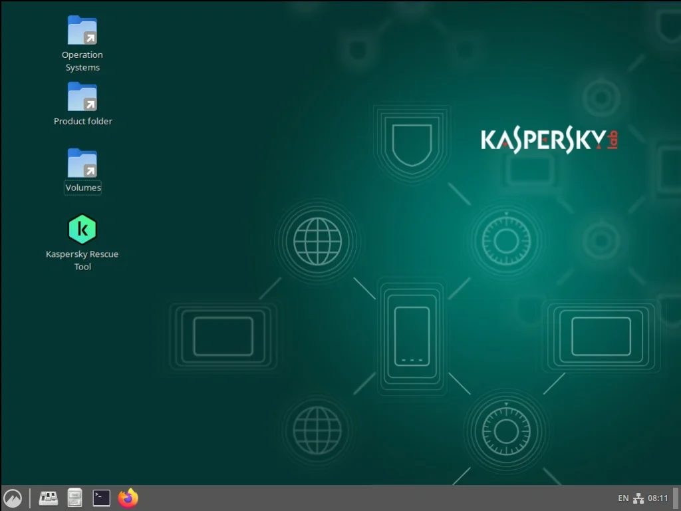The height and width of the screenshot is (511, 681).
Task: Select the Volumes folder label text
Action: click(x=82, y=187)
